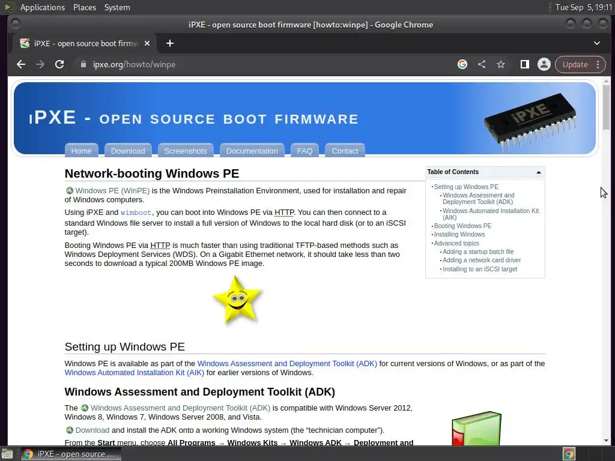Click the Download ADK external link
The height and width of the screenshot is (461, 615).
[92, 430]
